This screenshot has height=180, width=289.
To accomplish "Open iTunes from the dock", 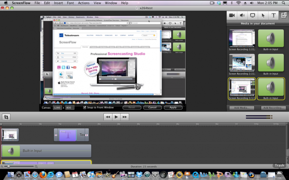I will 91,174.
